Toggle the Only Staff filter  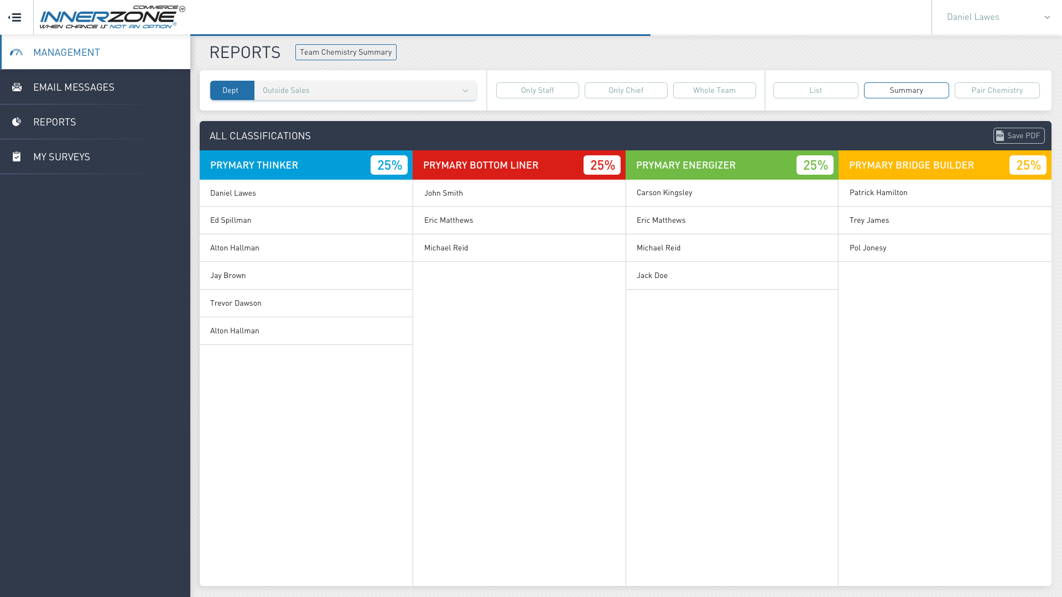[537, 91]
